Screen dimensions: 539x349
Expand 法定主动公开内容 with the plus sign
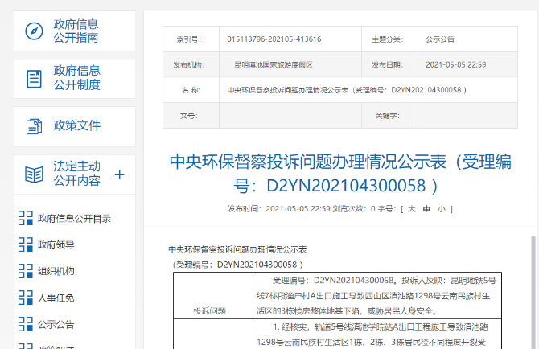point(120,174)
